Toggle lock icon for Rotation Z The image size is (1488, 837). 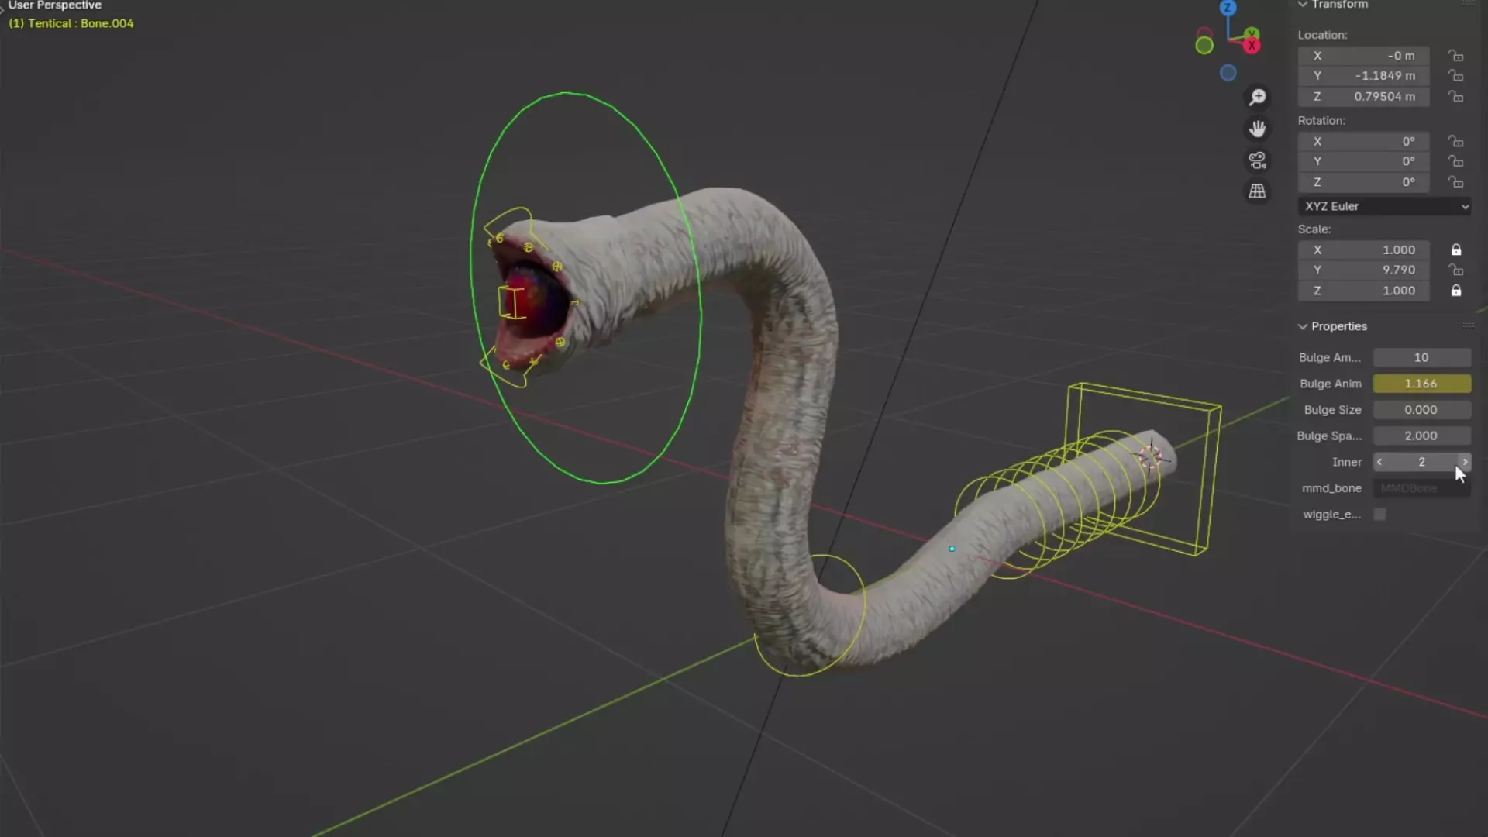1456,182
